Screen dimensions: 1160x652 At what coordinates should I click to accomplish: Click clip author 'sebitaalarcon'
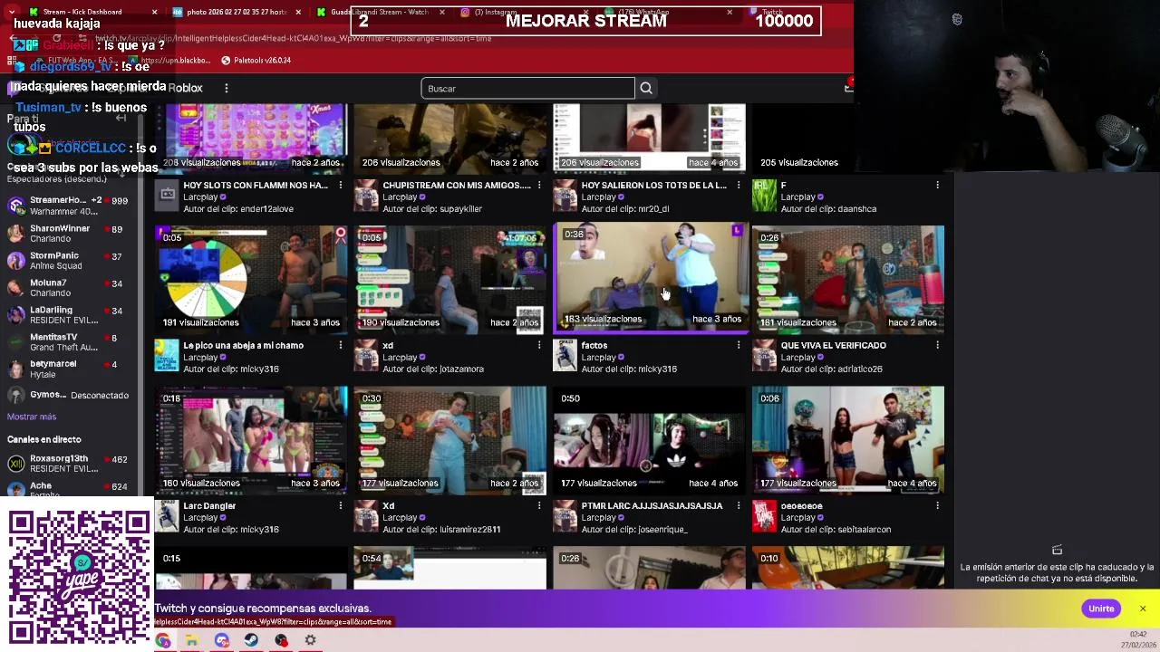[865, 529]
